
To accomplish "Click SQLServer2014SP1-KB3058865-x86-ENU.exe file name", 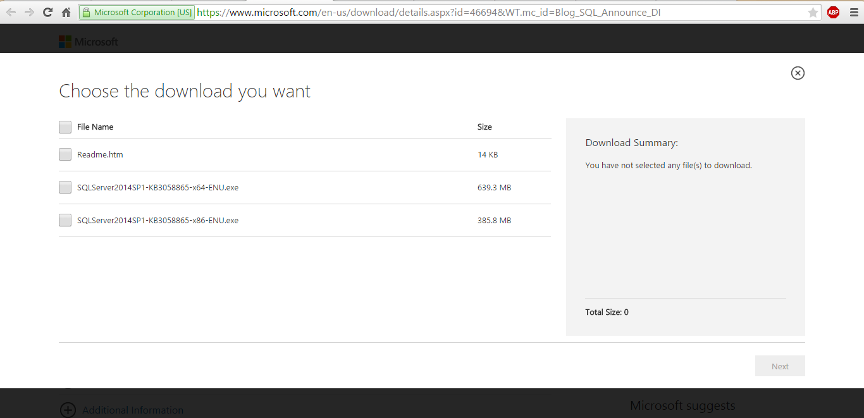I will pyautogui.click(x=157, y=220).
